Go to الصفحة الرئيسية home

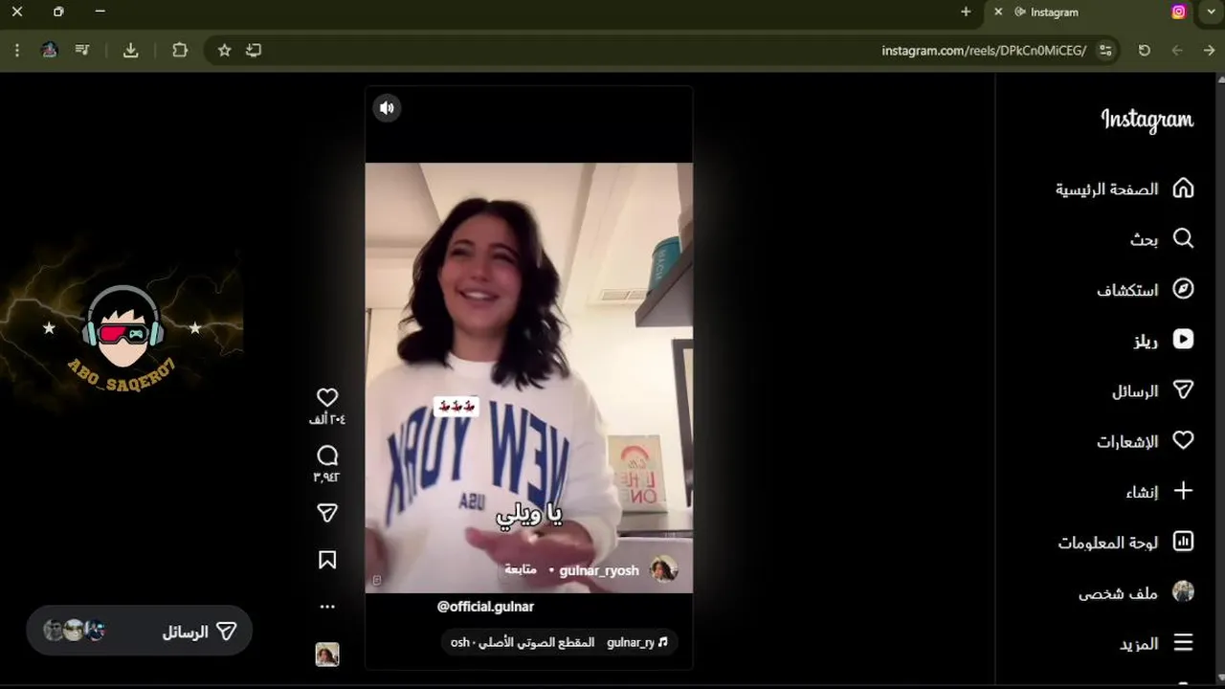point(1125,189)
